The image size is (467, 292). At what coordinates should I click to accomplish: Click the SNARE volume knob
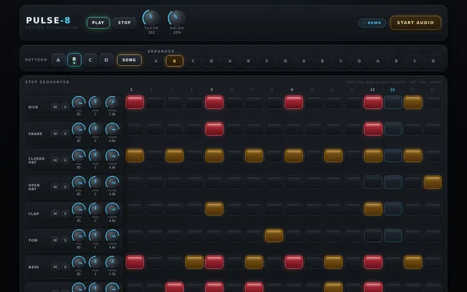tap(79, 130)
